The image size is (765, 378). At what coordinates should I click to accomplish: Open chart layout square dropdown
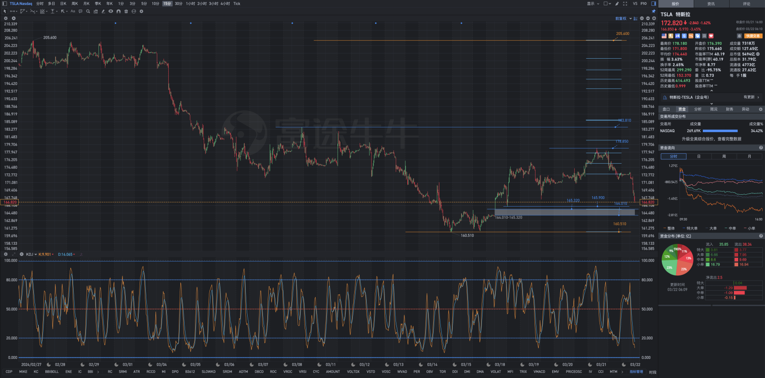tap(607, 3)
